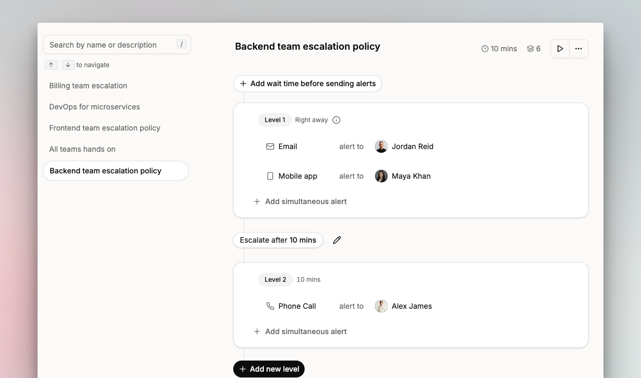641x378 pixels.
Task: Click the Escalate after 10 mins pill
Action: [278, 240]
